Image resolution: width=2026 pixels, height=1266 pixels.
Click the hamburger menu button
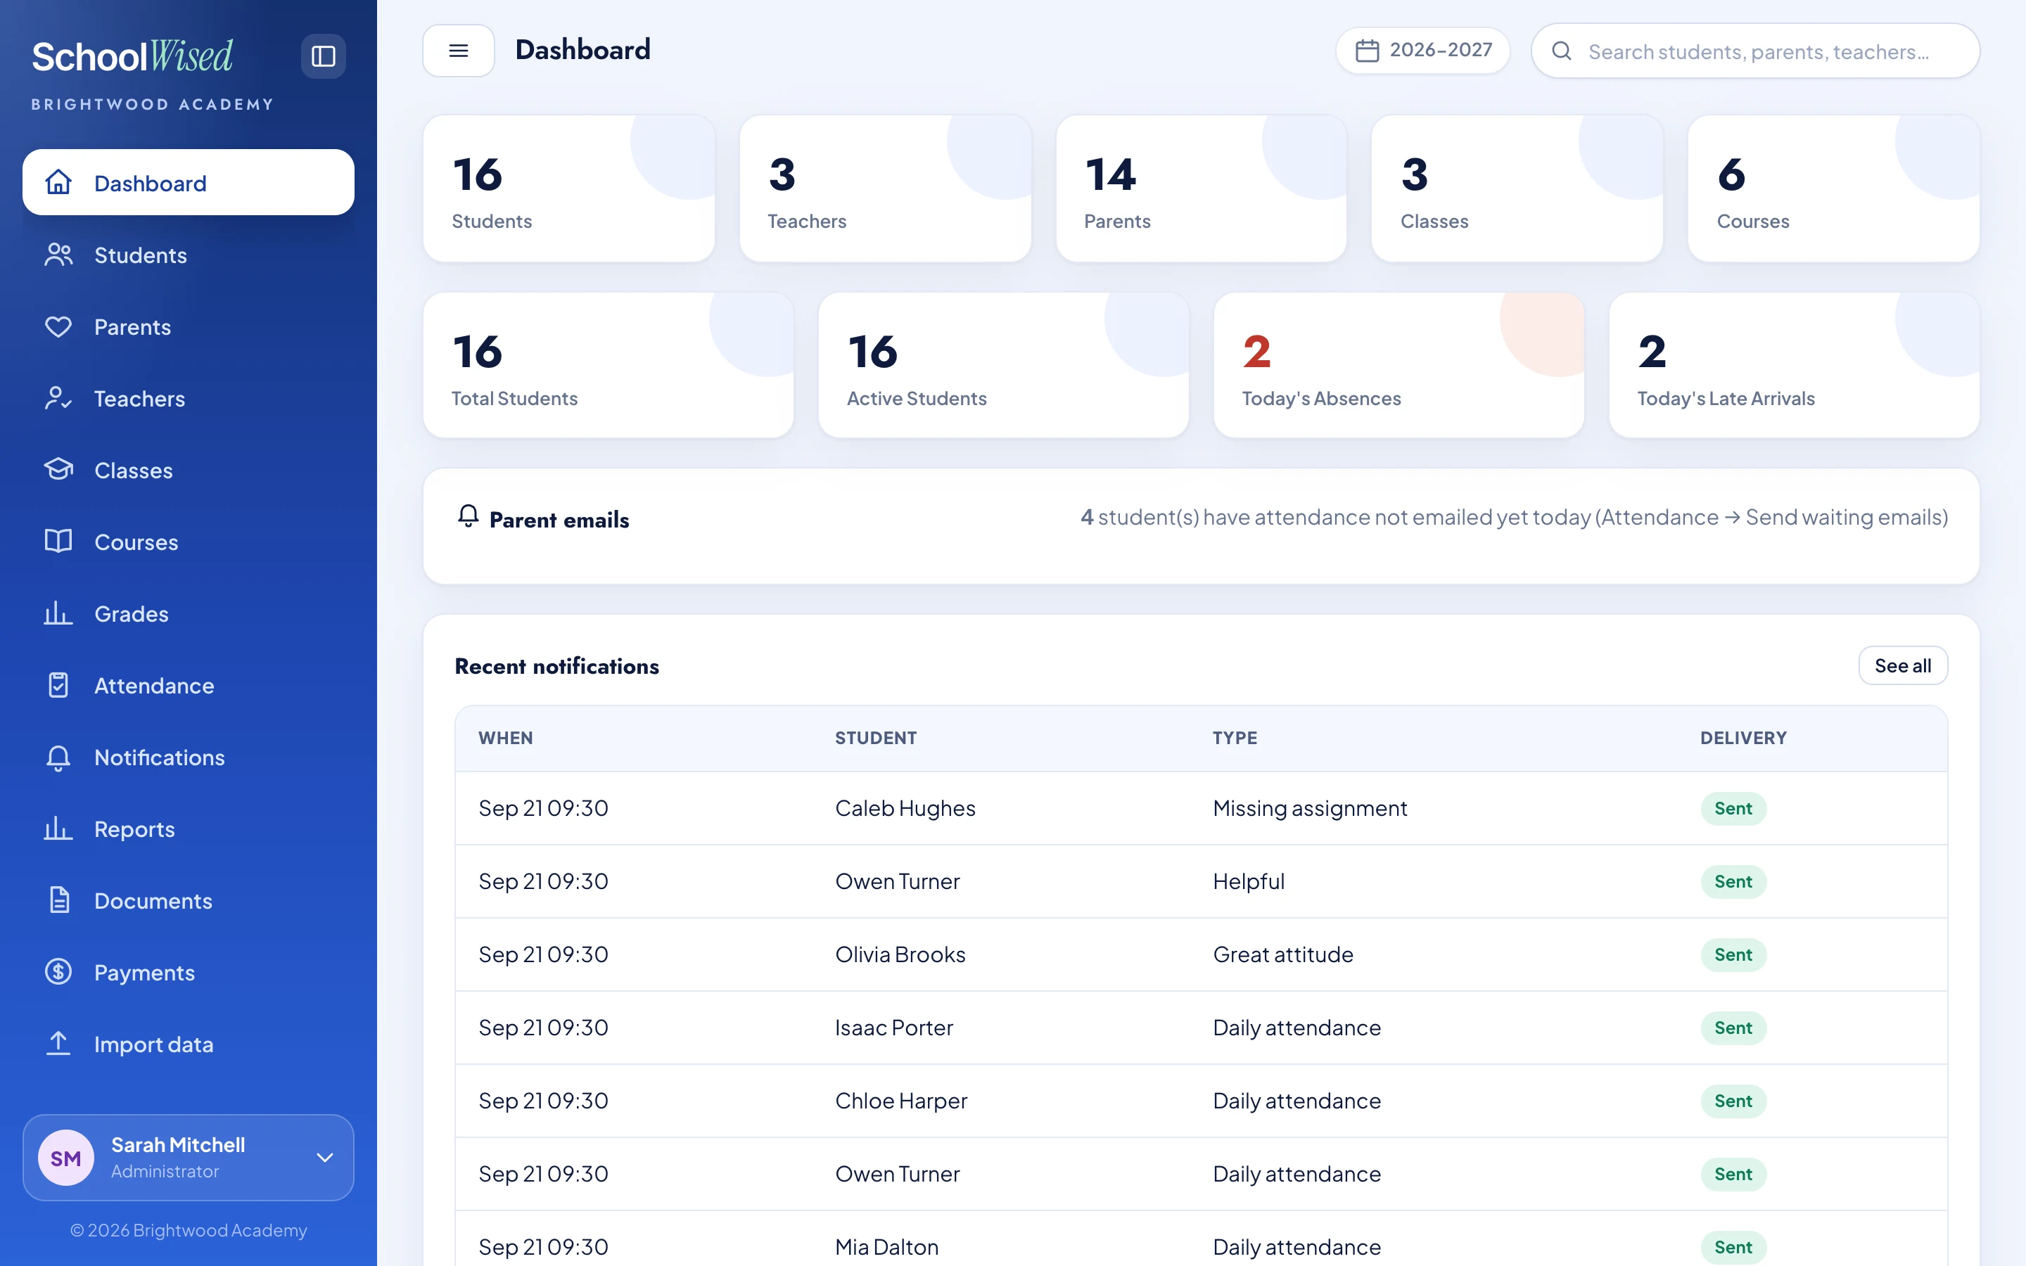(458, 50)
